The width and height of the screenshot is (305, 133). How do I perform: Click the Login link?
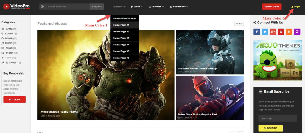click(296, 7)
